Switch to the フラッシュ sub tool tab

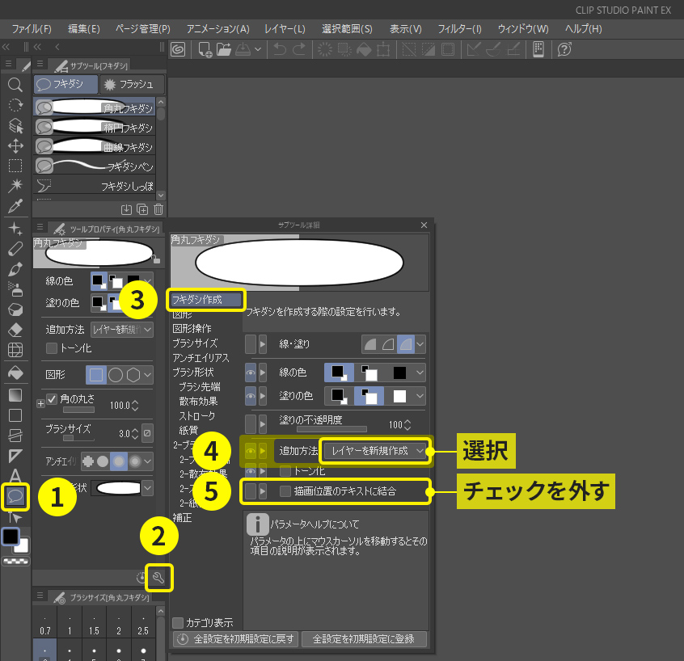point(133,85)
